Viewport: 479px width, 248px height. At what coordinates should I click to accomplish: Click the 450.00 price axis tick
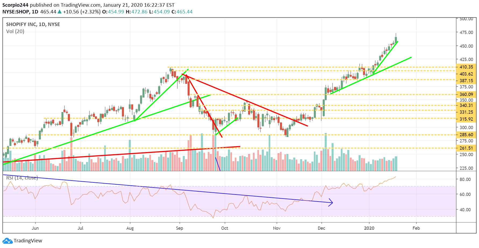click(x=466, y=46)
